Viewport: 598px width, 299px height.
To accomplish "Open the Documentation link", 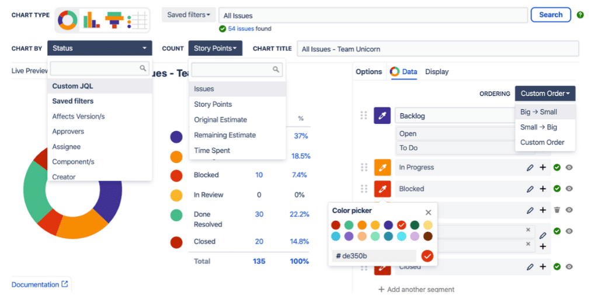I will pos(40,284).
